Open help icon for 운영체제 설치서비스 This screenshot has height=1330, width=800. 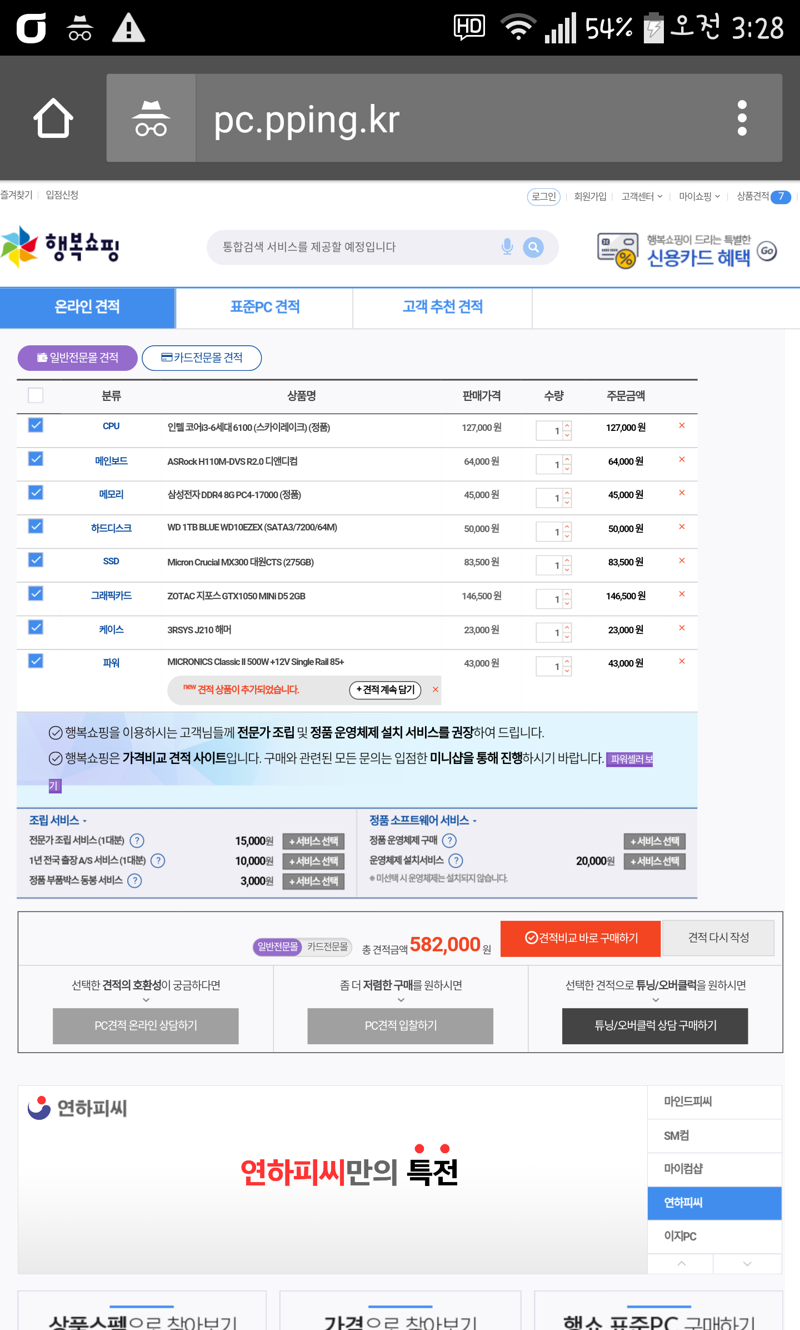click(456, 861)
